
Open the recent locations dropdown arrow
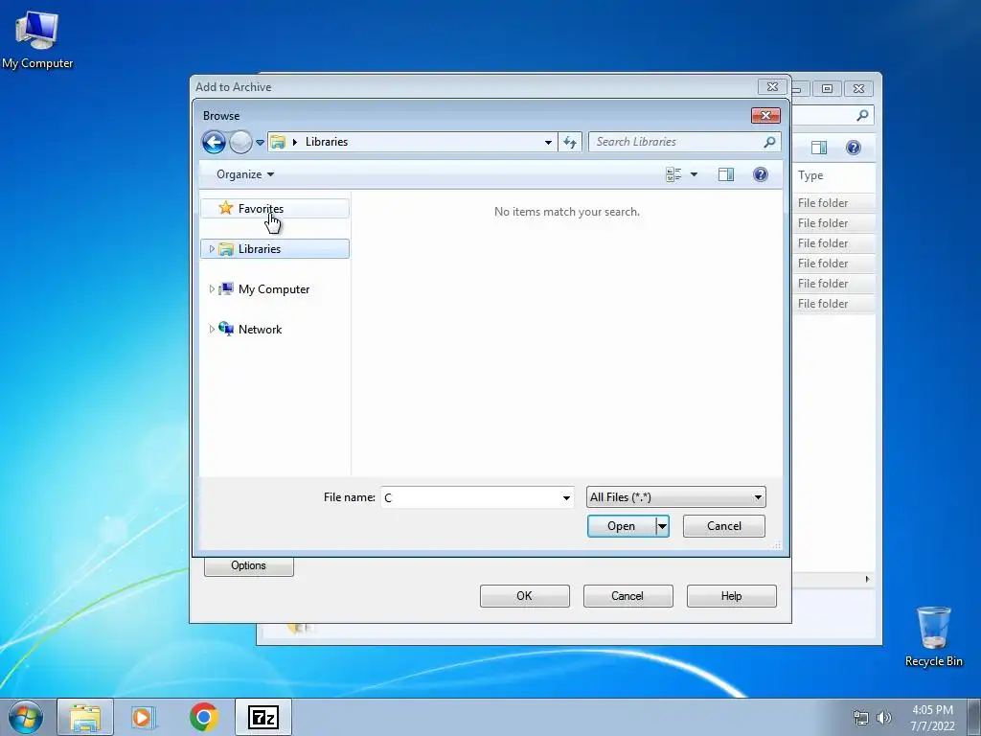coord(260,143)
